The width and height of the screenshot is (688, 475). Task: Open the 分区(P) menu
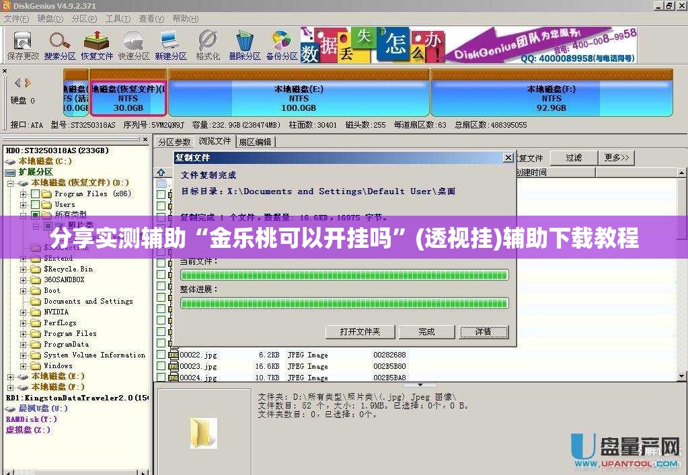pos(84,19)
